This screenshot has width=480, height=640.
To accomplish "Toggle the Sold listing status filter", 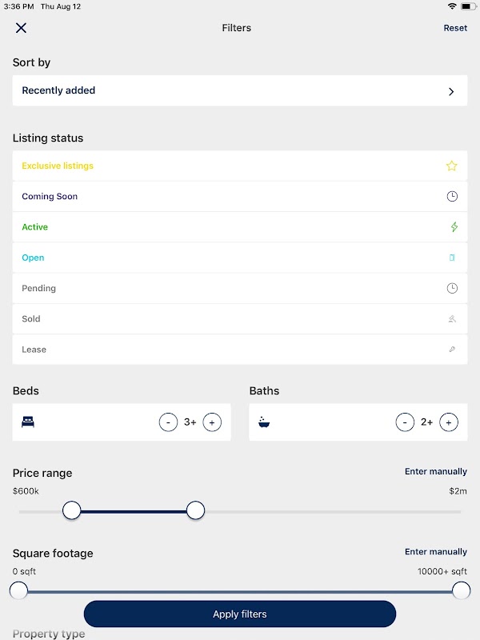I will coord(31,319).
